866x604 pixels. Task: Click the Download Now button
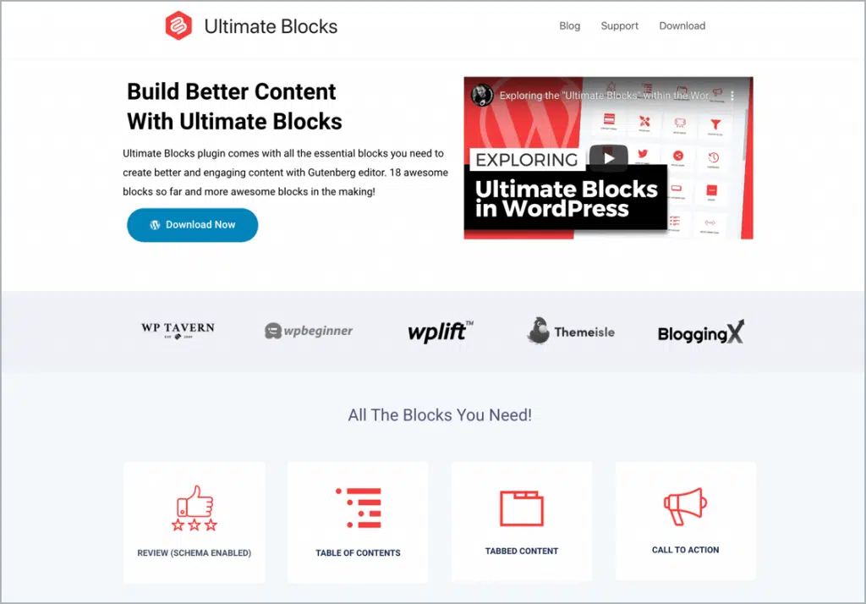(x=192, y=225)
